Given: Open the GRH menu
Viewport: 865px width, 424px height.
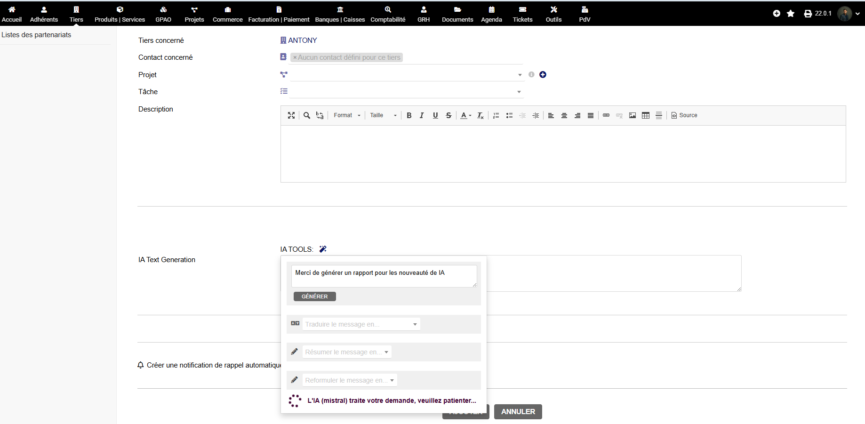Looking at the screenshot, I should (x=424, y=14).
